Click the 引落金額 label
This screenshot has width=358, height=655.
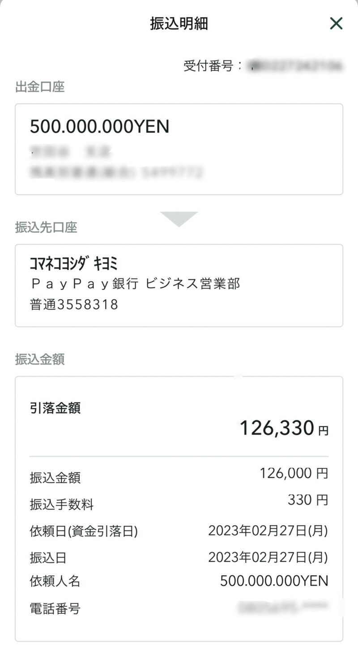[x=55, y=408]
